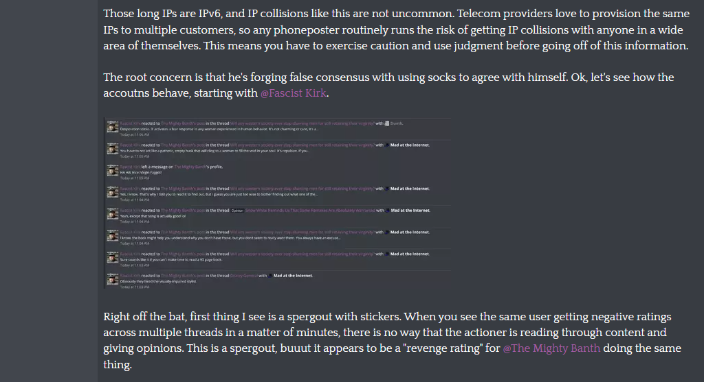Click Mad at the Internet icon on Disney General row
This screenshot has height=382, width=704.
tap(270, 276)
